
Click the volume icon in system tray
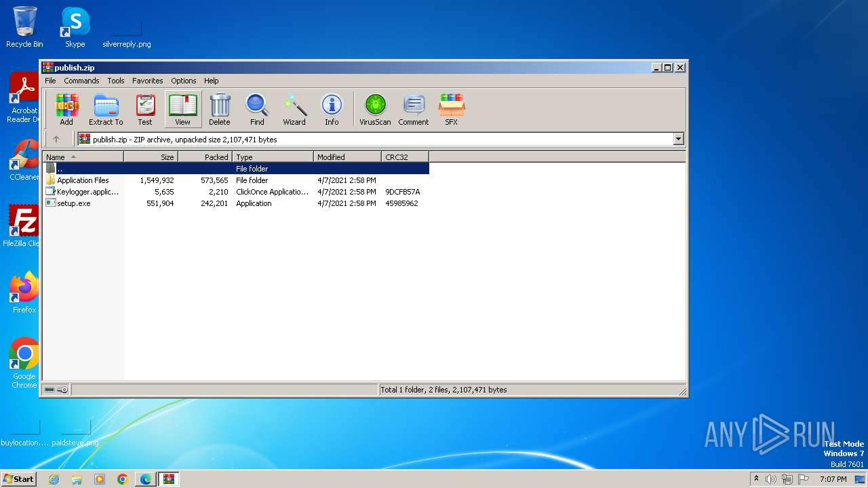771,479
